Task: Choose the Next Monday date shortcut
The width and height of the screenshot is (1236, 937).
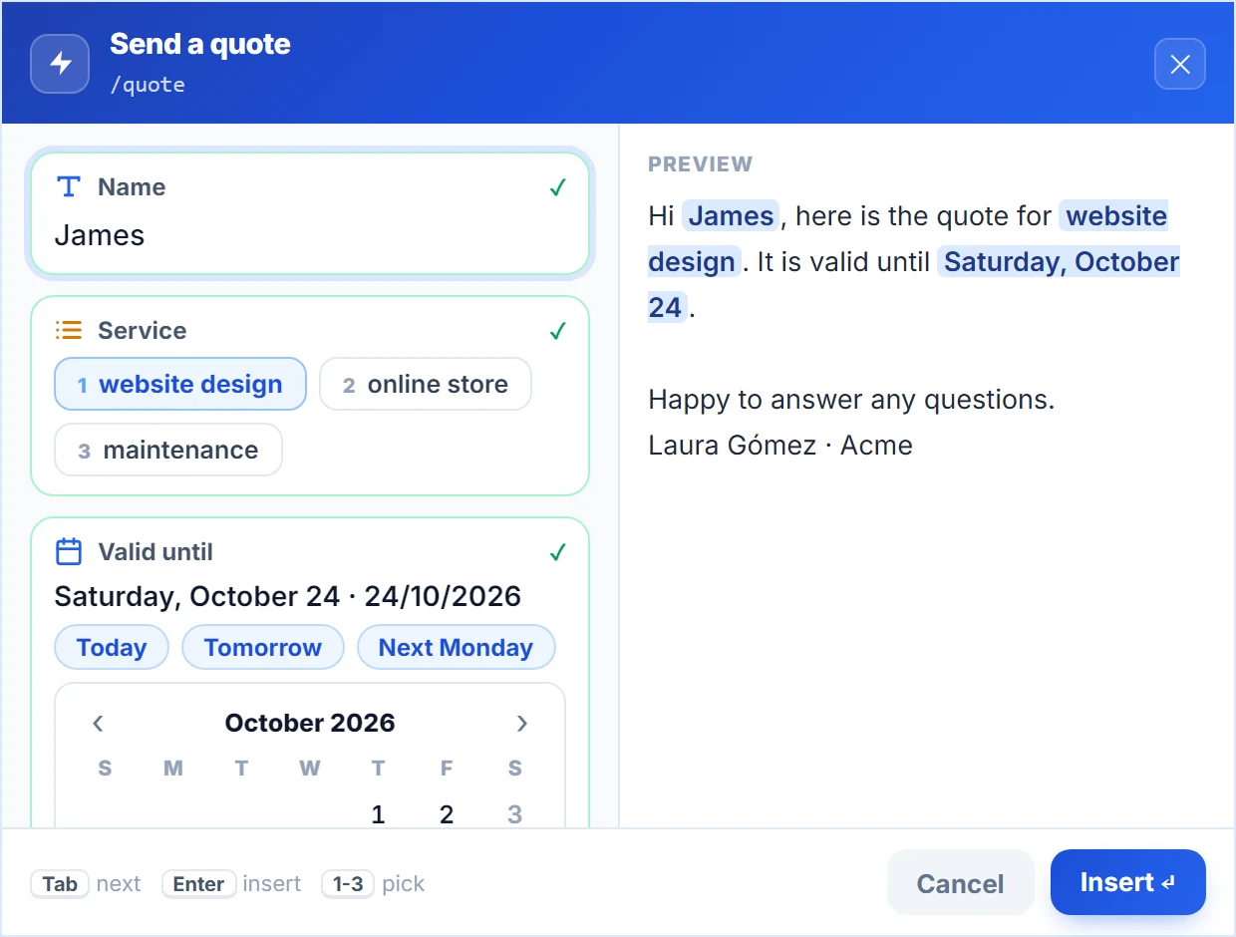Action: point(456,647)
